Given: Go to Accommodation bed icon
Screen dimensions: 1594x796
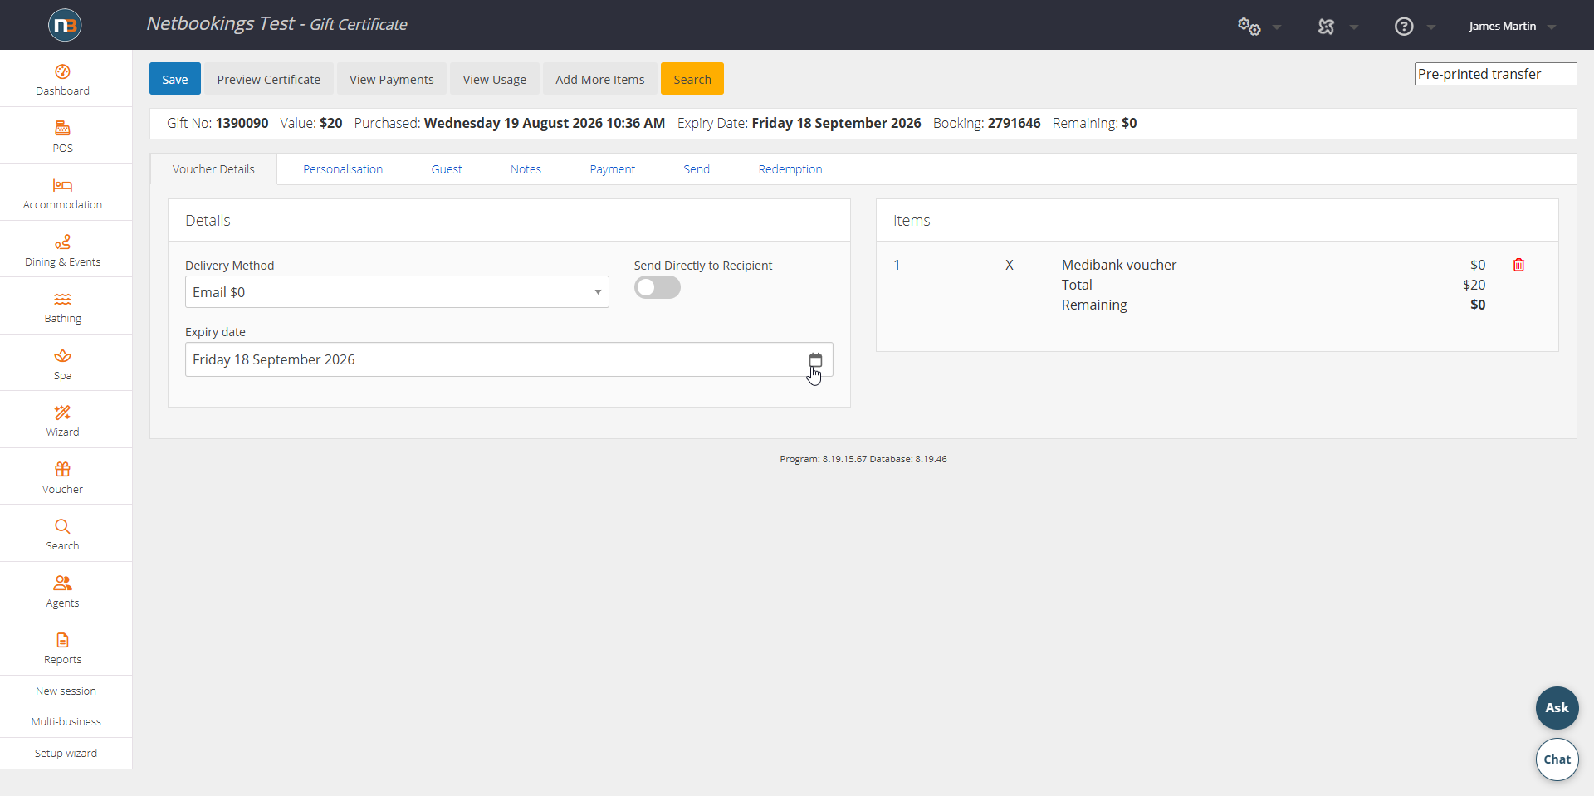Looking at the screenshot, I should 62,185.
